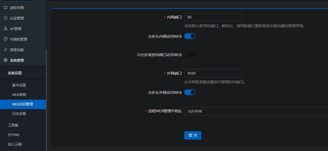The width and height of the screenshot is (328, 151).
Task: Turn off the 允许从外网访问WEB switch
Action: coord(190,92)
